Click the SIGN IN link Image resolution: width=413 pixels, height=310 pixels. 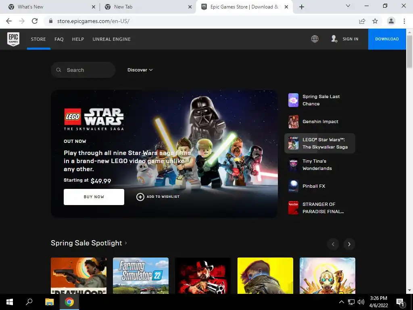click(350, 39)
